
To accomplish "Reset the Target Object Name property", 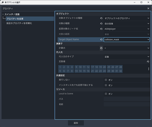I will click(101, 40).
